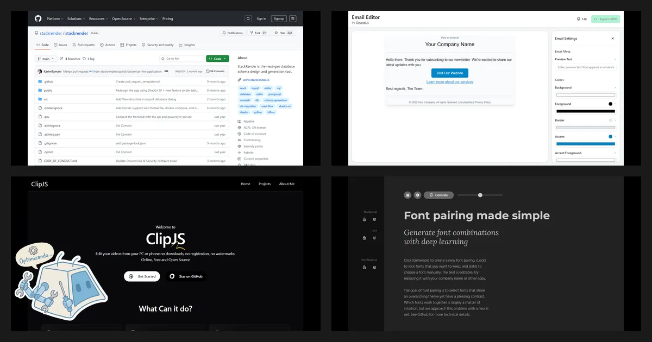Open the .dockerignore file

pos(53,108)
